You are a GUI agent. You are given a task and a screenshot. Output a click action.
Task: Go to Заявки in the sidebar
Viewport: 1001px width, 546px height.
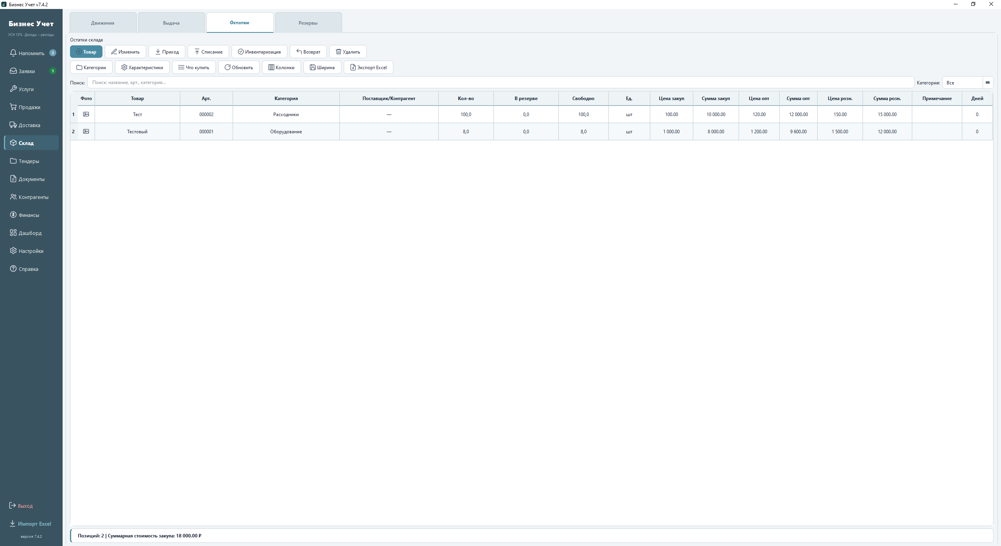(31, 71)
